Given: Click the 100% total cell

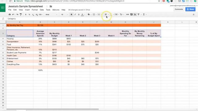Looking at the screenshot, I should click(x=40, y=70).
